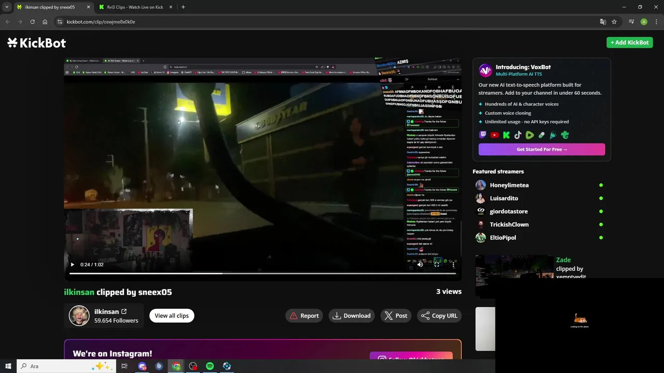
Task: Open Spotify from the taskbar
Action: 210,366
